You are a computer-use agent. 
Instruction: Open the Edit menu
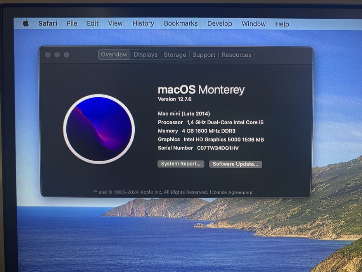(93, 23)
